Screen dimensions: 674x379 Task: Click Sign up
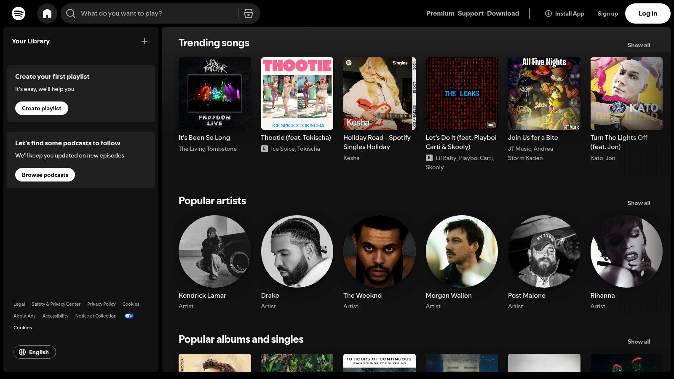607,13
